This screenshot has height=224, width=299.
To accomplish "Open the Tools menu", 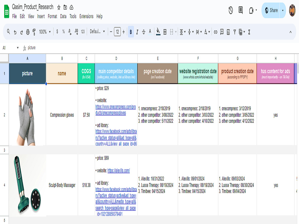I will (73, 16).
